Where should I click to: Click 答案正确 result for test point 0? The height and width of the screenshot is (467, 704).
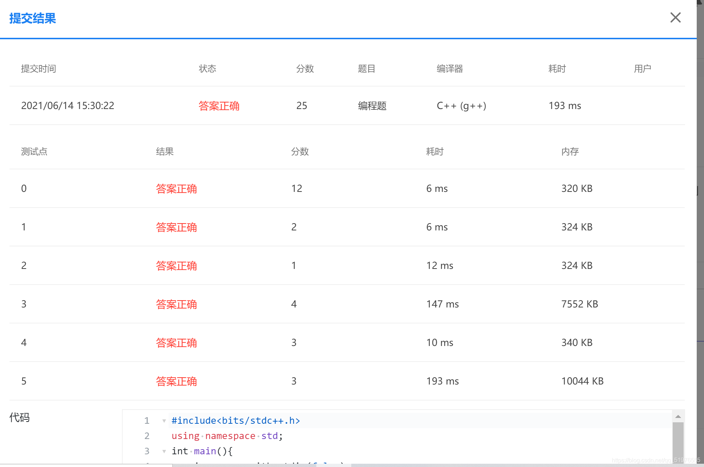(177, 189)
